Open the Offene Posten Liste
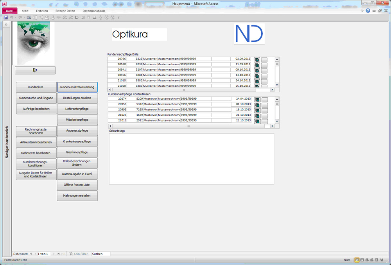 77,185
